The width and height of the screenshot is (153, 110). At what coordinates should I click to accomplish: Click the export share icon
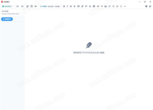150,6
